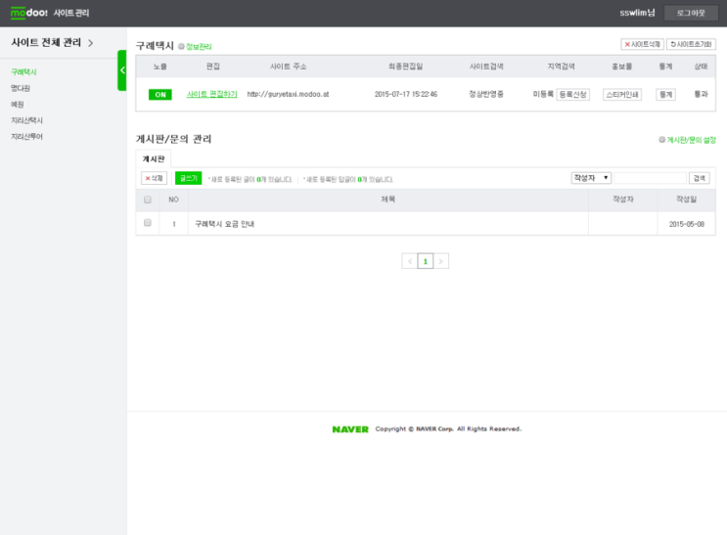The image size is (727, 535).
Task: Click date 2015-05-08 in post row
Action: pos(686,224)
